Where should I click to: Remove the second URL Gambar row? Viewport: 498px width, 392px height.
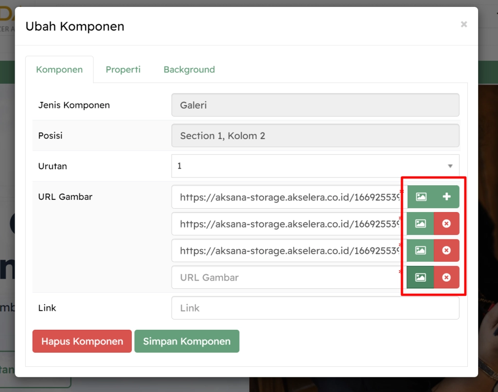point(446,224)
